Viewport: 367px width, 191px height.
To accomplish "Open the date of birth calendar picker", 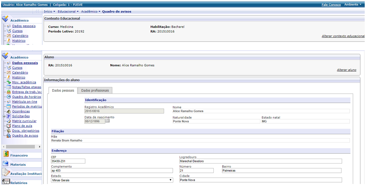I will pos(107,121).
